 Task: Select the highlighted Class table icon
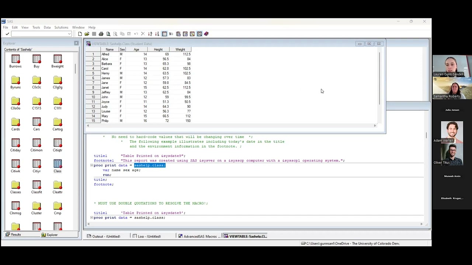(x=58, y=164)
